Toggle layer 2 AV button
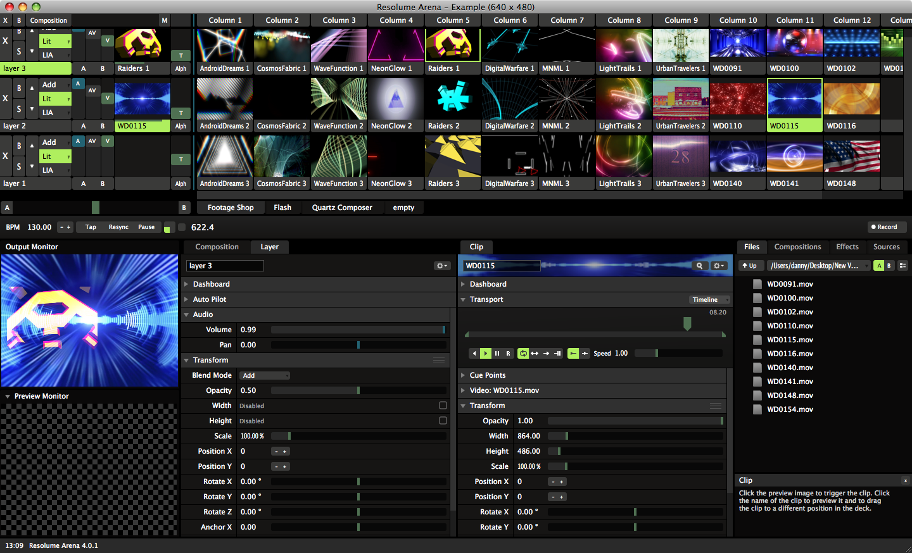912x553 pixels. click(92, 90)
